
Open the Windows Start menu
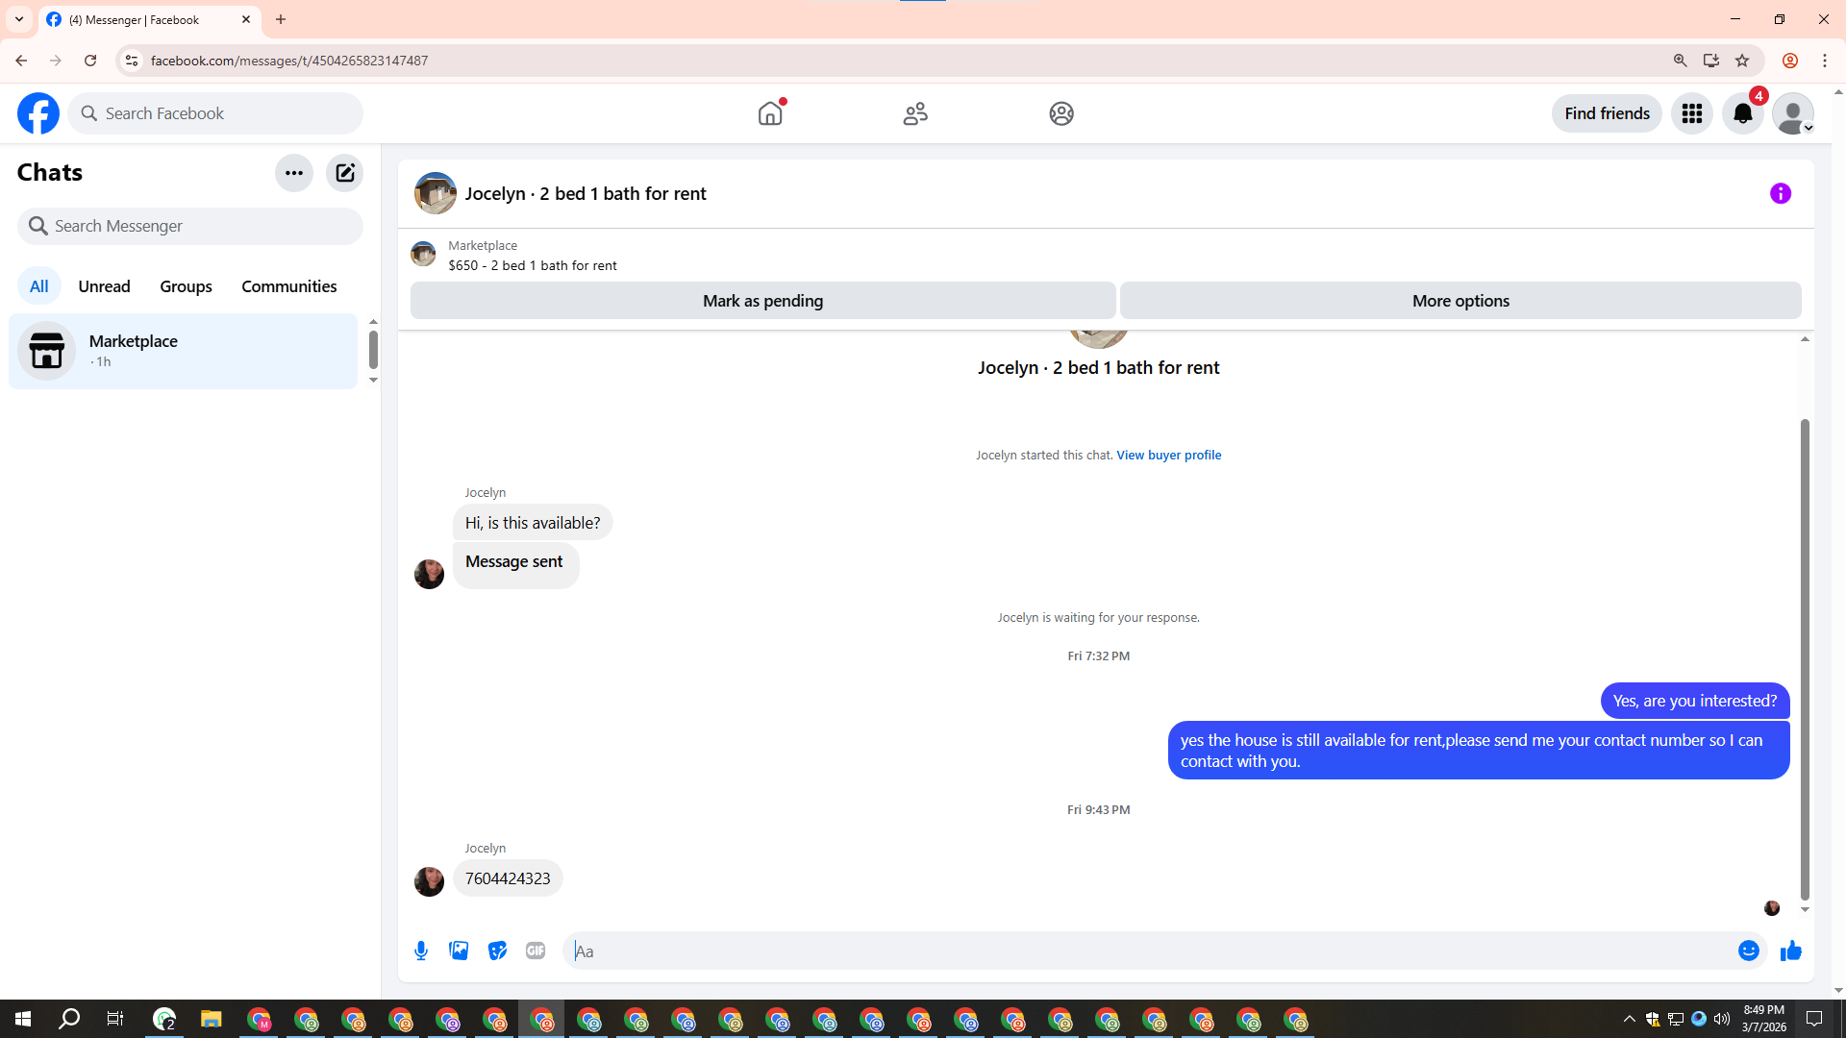click(23, 1019)
